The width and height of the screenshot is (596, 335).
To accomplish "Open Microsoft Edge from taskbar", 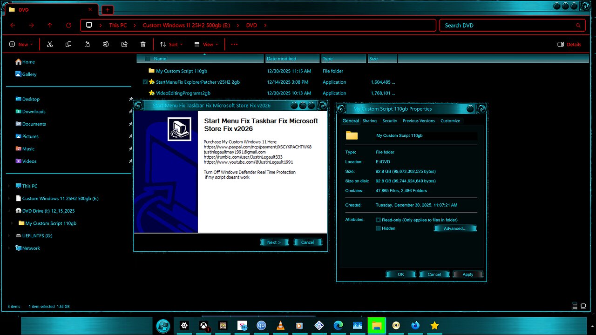I will point(338,326).
